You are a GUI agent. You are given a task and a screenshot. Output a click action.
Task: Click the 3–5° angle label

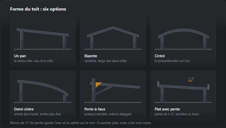[x=191, y=79]
